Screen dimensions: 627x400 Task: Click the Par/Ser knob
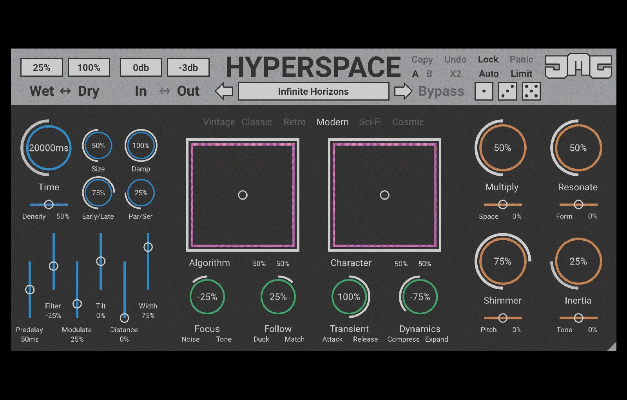141,193
